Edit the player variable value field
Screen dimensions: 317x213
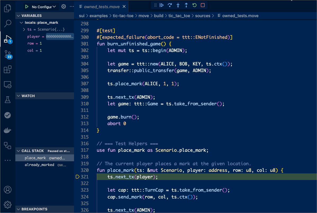pyautogui.click(x=59, y=36)
